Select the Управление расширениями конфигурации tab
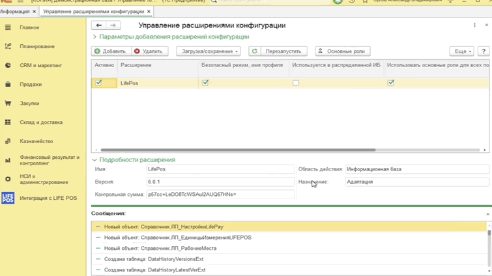Screen dimensions: 492x276 click(93, 12)
